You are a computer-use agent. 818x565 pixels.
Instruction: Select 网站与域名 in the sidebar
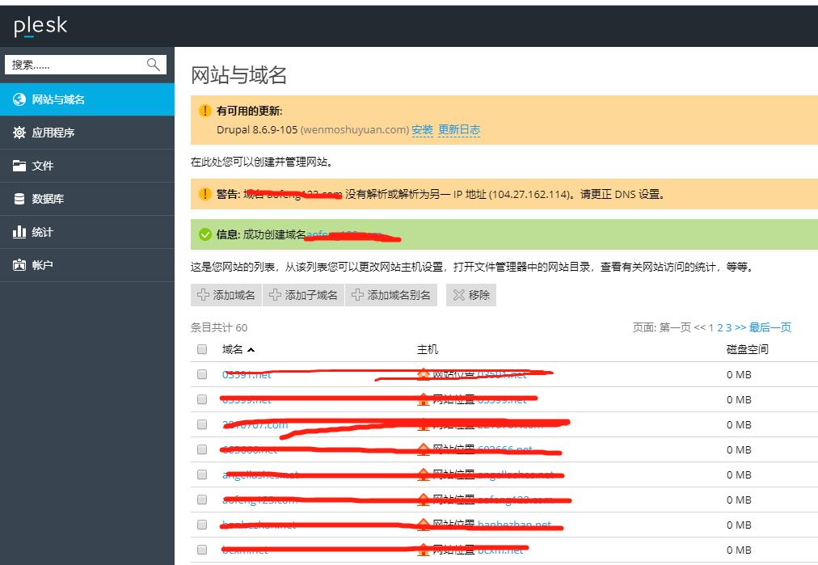coord(58,99)
